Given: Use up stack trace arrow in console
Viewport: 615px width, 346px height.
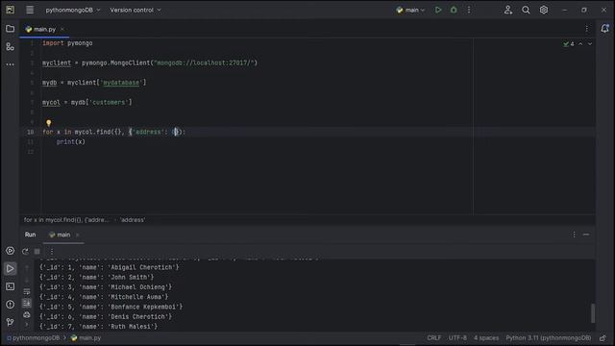Looking at the screenshot, I should click(x=27, y=268).
